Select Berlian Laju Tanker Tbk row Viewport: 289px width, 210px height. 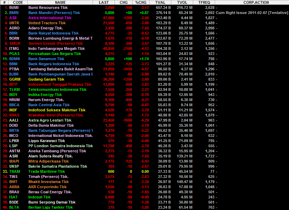[x=50, y=207]
